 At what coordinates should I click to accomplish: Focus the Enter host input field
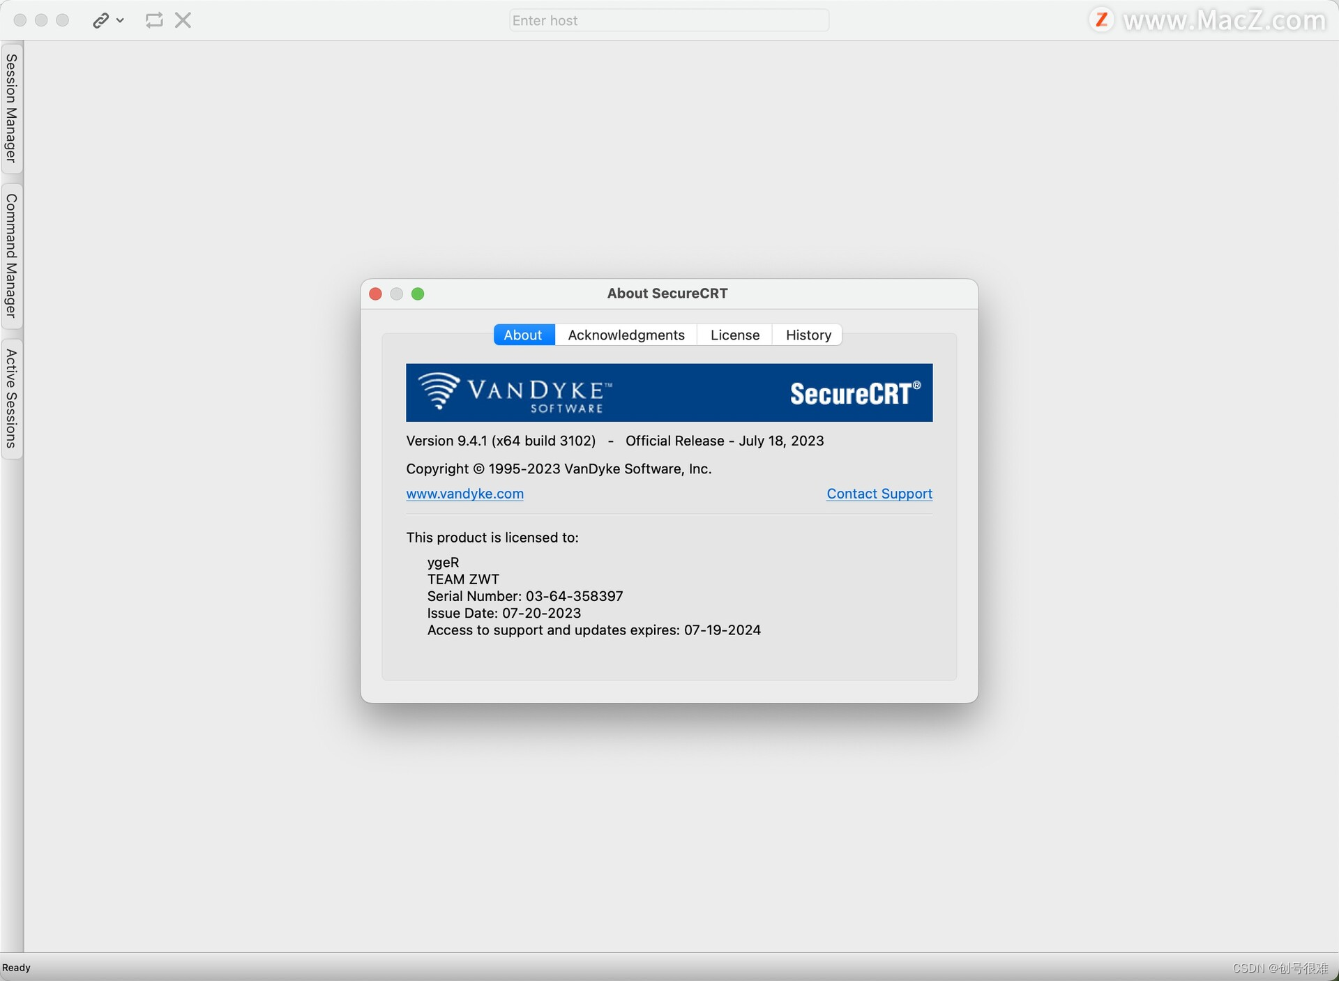pyautogui.click(x=669, y=20)
